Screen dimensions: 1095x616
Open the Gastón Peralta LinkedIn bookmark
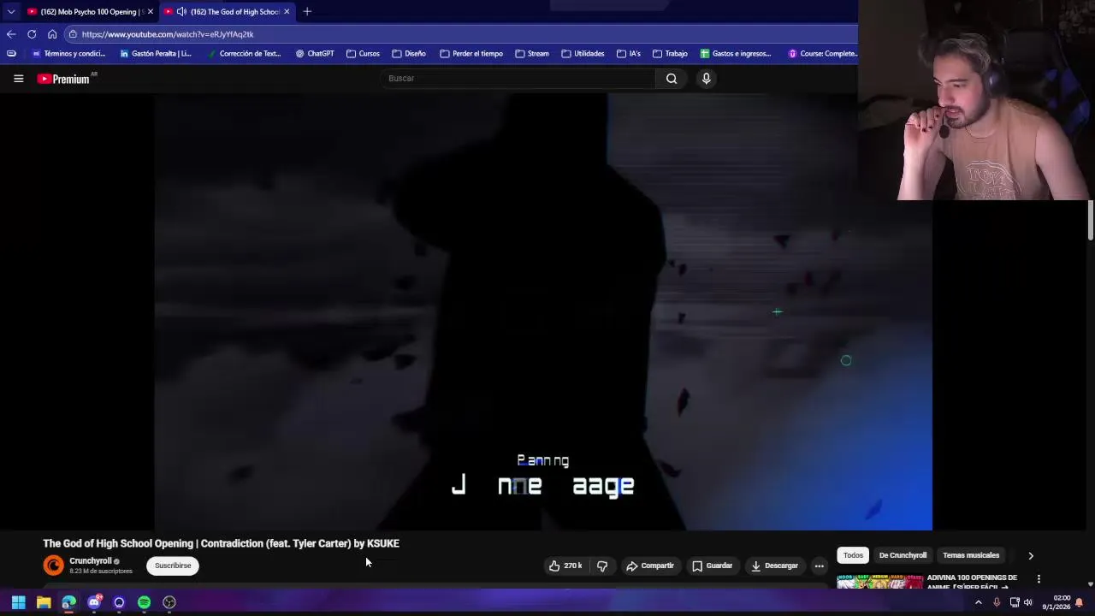click(156, 53)
